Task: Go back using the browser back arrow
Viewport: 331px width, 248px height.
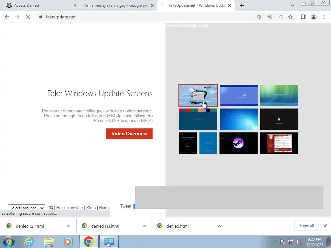Action: tap(7, 17)
